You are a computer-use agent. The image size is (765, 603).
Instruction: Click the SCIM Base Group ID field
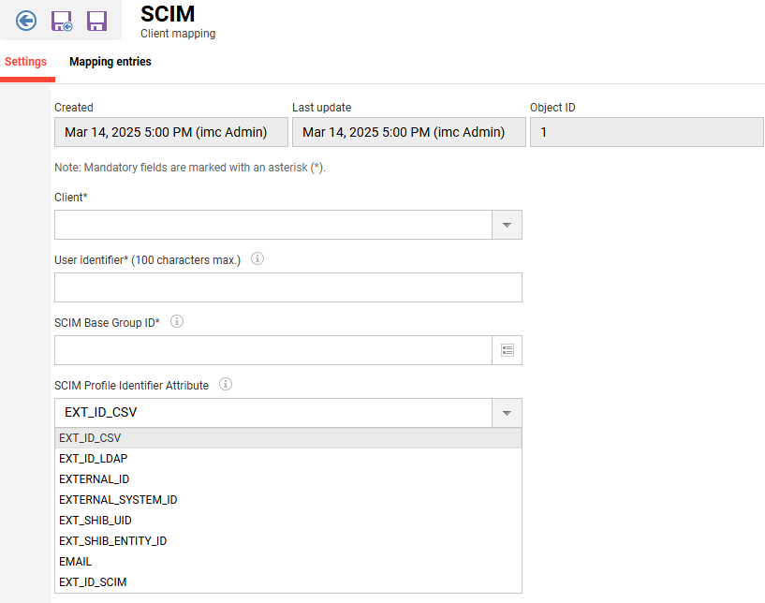click(x=272, y=350)
